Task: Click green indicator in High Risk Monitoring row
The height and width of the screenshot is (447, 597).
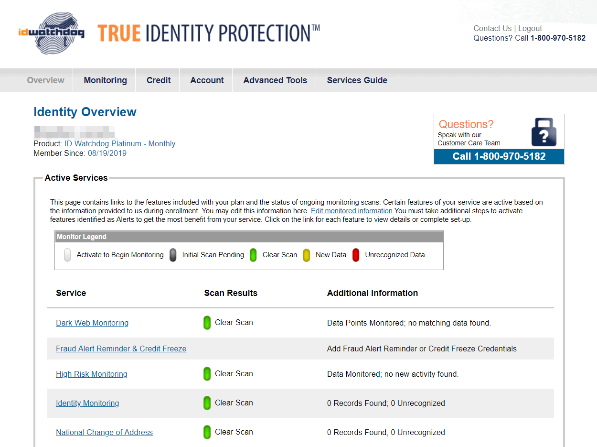Action: pyautogui.click(x=207, y=374)
